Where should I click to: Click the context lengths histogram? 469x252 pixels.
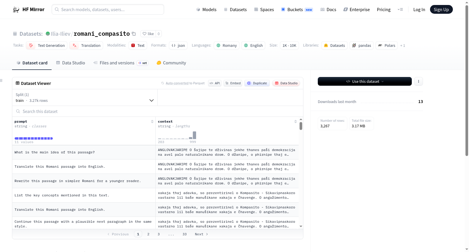(177, 136)
